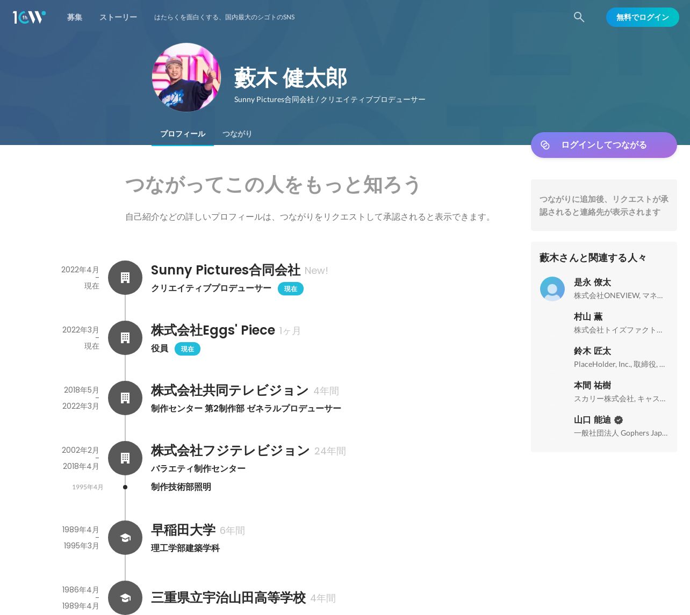
Task: Open 株式会社Eggs' Piece company link
Action: point(213,330)
